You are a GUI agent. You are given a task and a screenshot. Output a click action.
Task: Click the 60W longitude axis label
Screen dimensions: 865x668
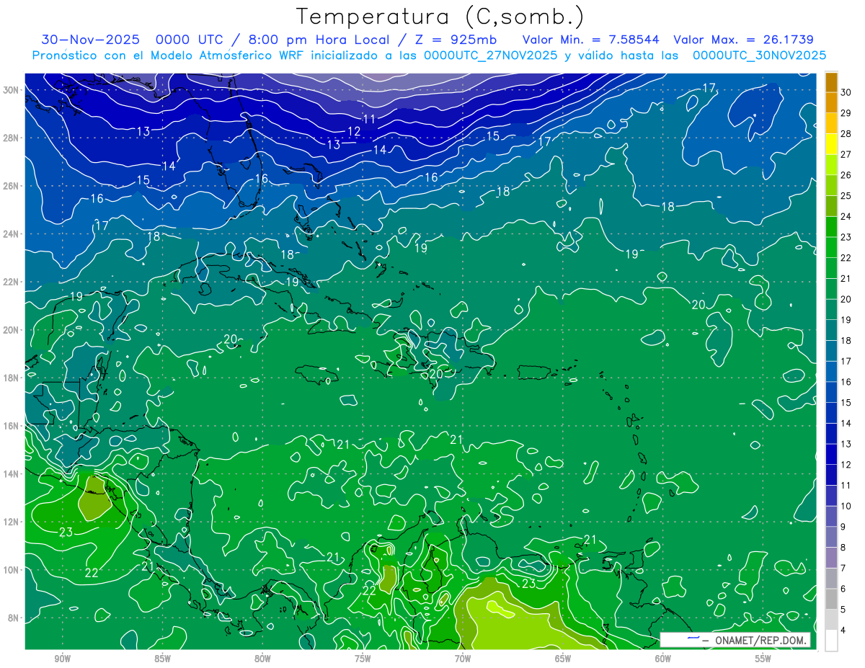point(663,659)
